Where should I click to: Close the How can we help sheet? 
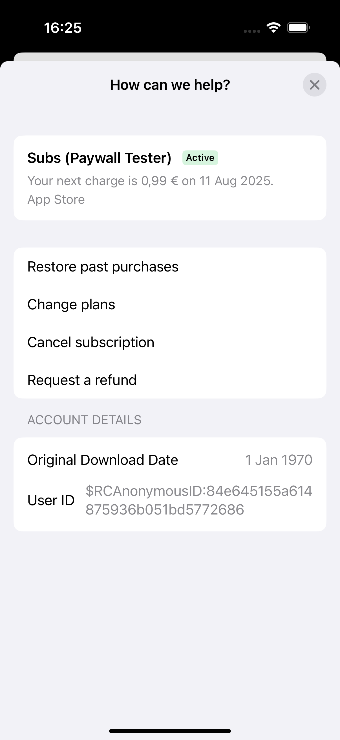point(314,84)
